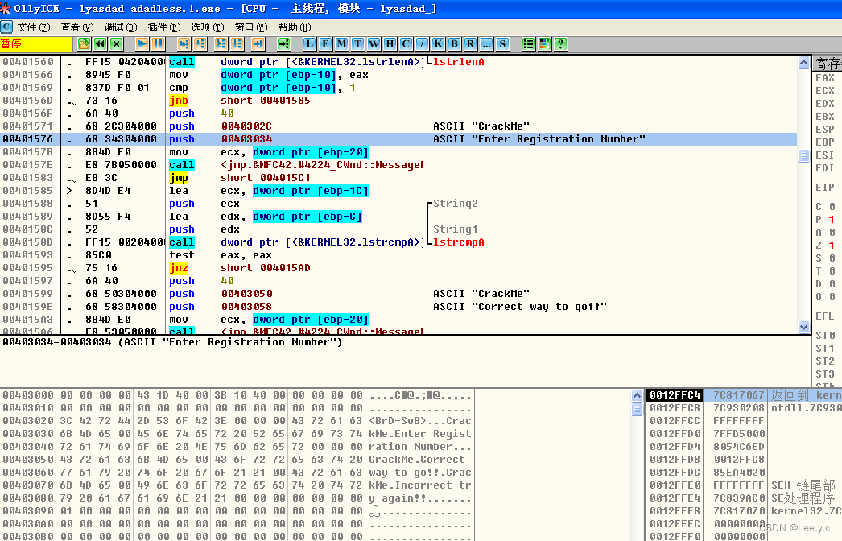The width and height of the screenshot is (842, 541).
Task: Open Help via question mark icon
Action: coord(560,44)
